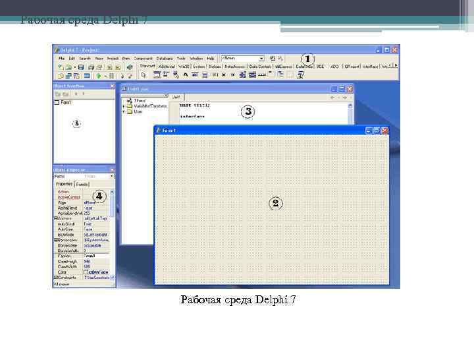Select the ADO component palette tab

(334, 67)
